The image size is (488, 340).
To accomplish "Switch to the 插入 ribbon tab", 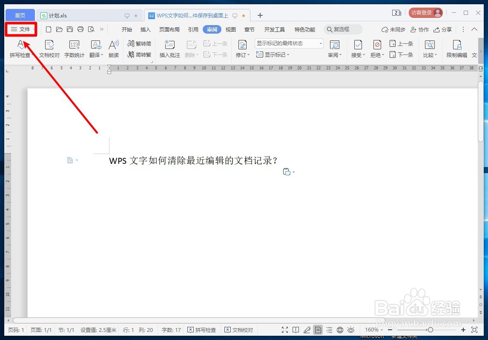I will (145, 29).
